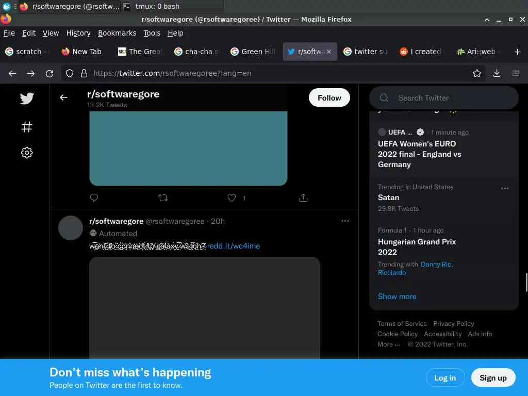Open the Satan trending topic
This screenshot has width=528, height=396.
click(x=444, y=197)
